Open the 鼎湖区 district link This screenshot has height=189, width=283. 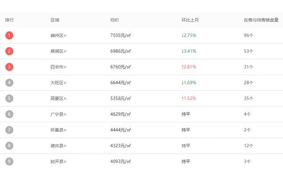(58, 51)
